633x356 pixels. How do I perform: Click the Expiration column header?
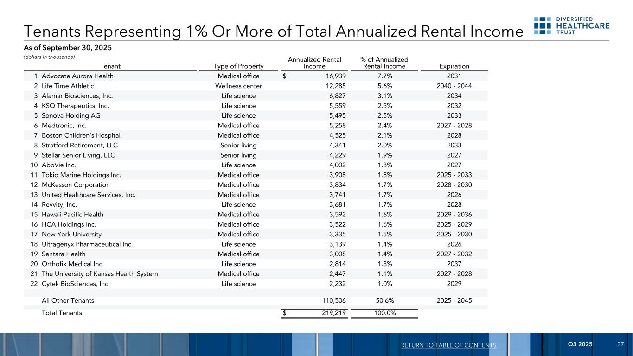pos(454,66)
